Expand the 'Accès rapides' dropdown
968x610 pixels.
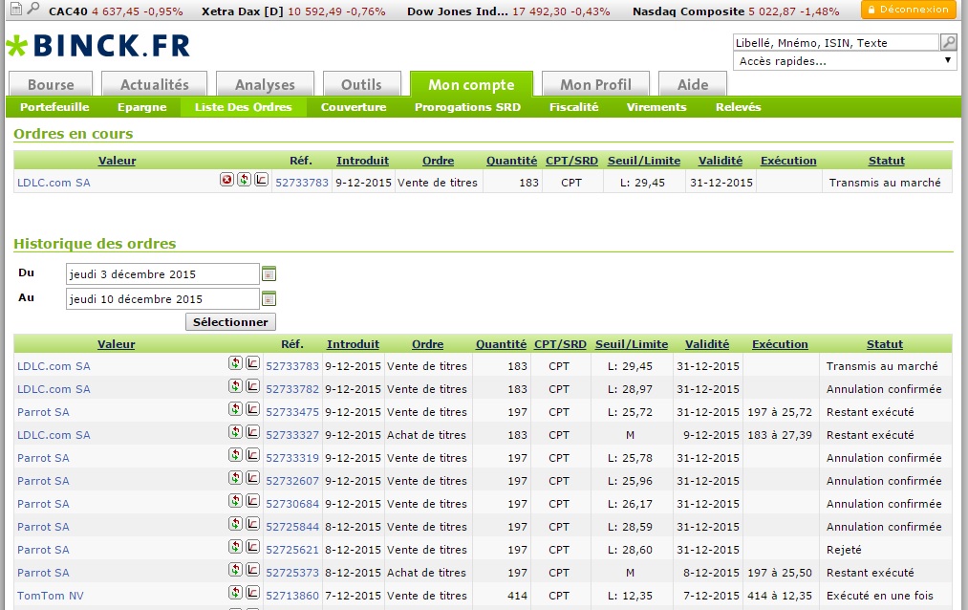tap(845, 61)
